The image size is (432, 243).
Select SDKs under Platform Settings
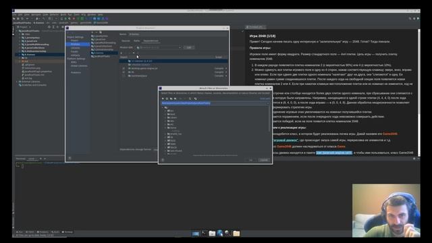(x=74, y=62)
